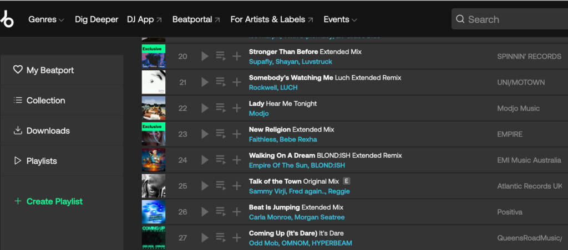The height and width of the screenshot is (250, 568).
Task: Open the Dig Deeper menu item
Action: (x=97, y=19)
